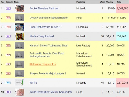Follow the Kanuchi: Shiroki Tsubasa no Shou link
This screenshot has height=97, width=129.
pos(49,45)
